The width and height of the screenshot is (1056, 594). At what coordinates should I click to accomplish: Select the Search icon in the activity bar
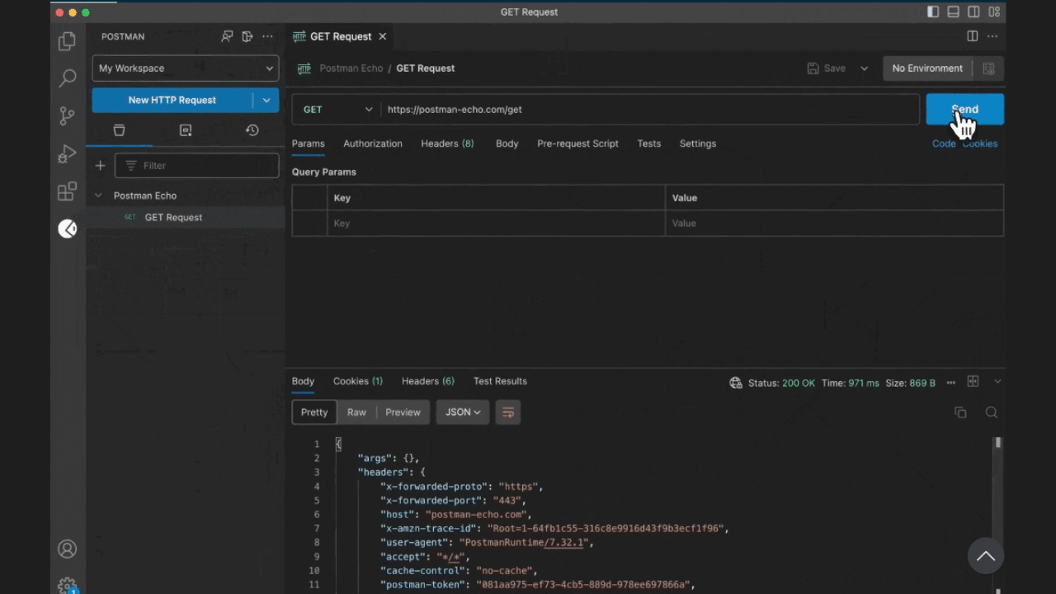pos(67,78)
